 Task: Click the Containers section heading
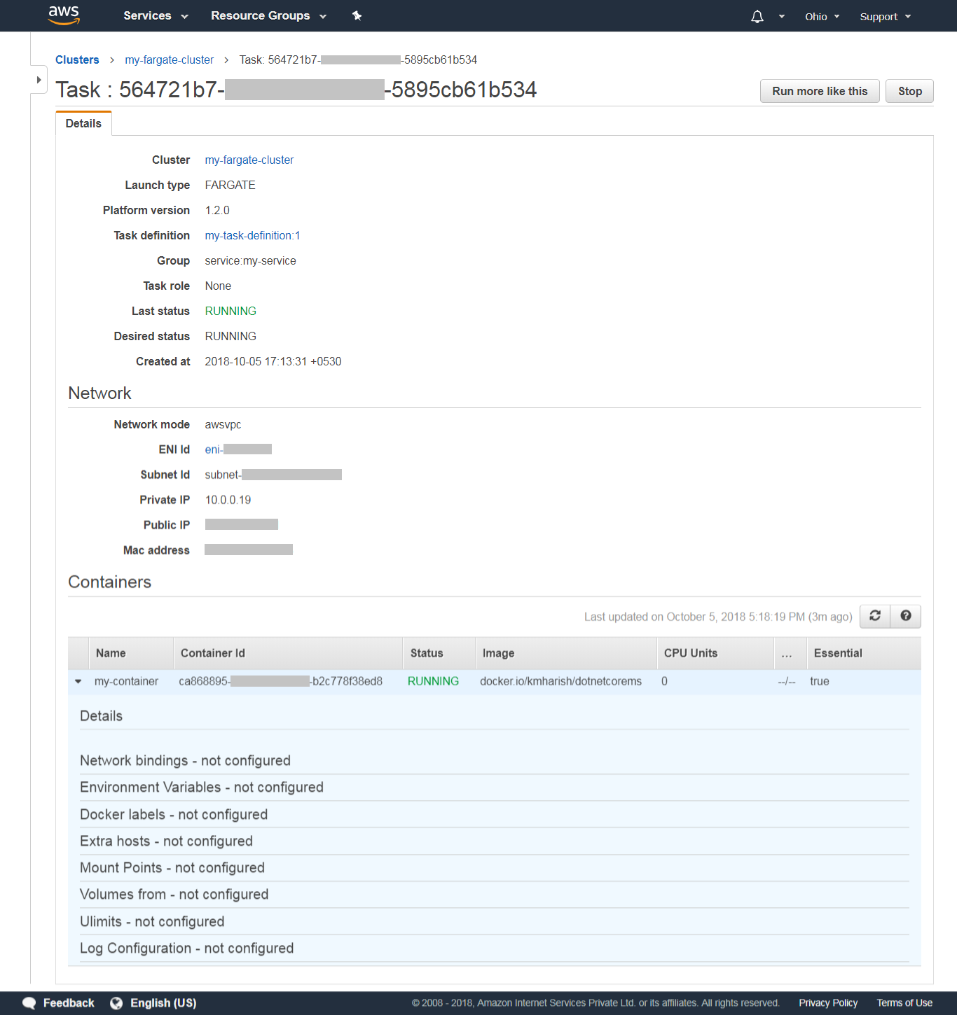pyautogui.click(x=109, y=582)
